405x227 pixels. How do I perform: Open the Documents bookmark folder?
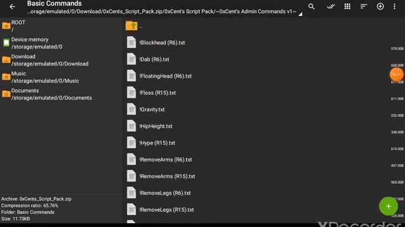coord(61,94)
